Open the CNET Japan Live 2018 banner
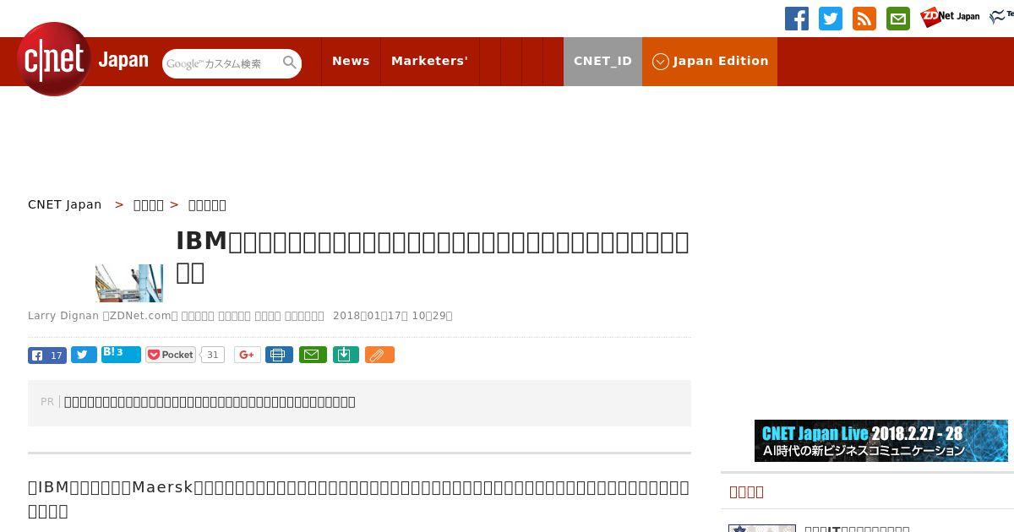The image size is (1014, 532). click(881, 441)
